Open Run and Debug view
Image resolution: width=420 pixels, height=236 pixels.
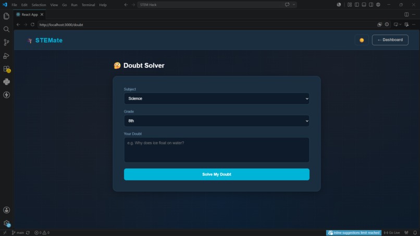6,56
